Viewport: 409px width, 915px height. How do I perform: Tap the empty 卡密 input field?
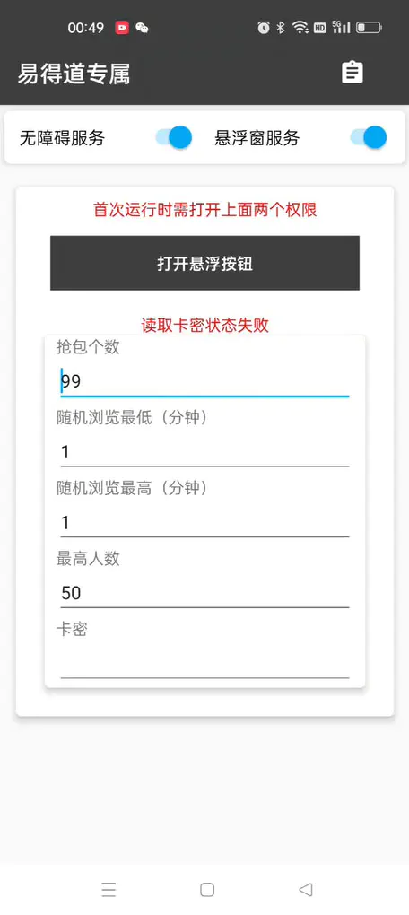(204, 663)
